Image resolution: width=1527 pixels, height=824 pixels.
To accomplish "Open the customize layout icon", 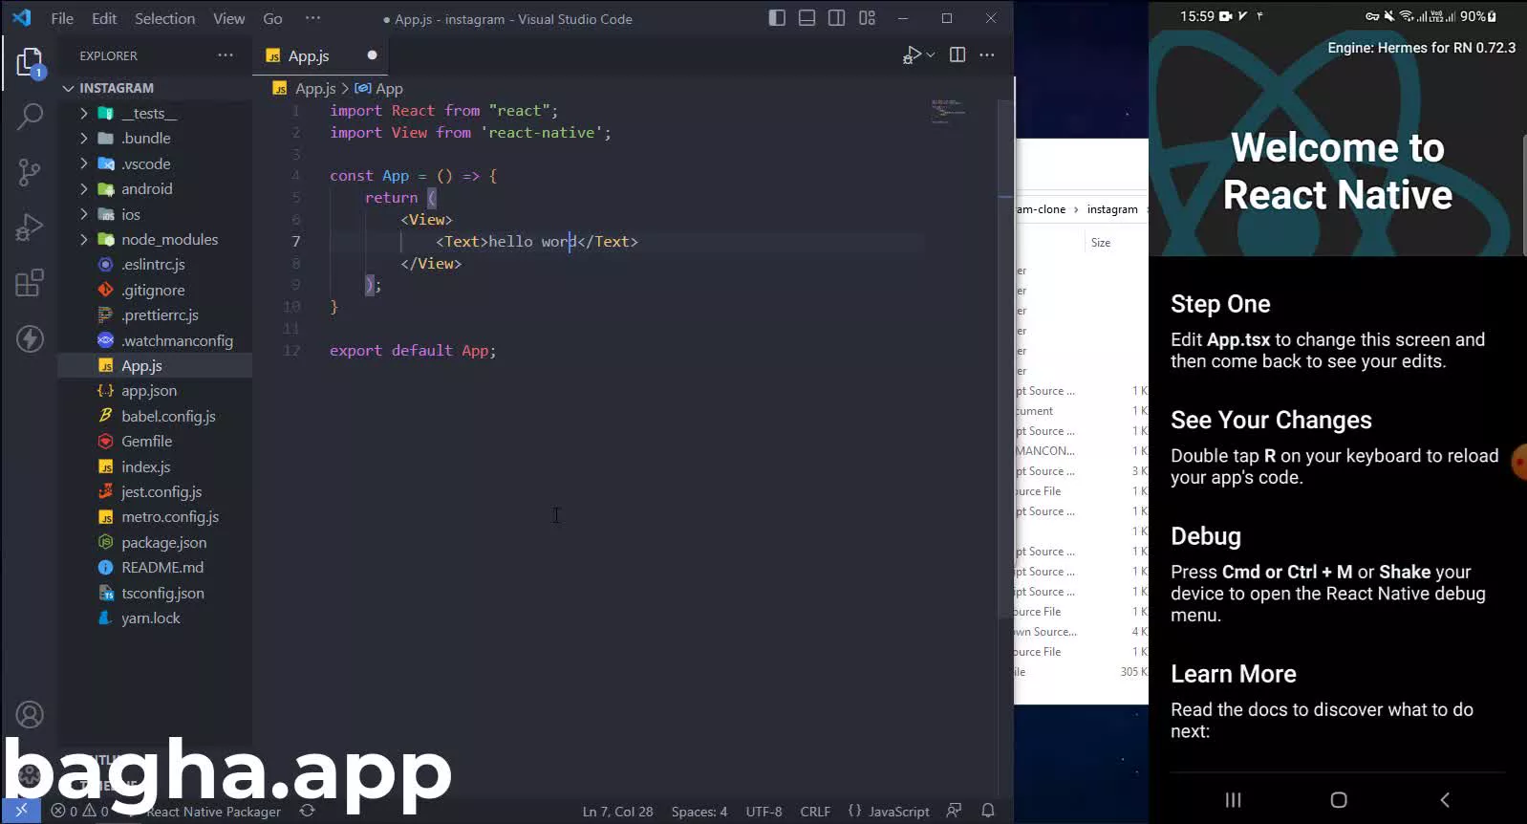I will click(867, 18).
